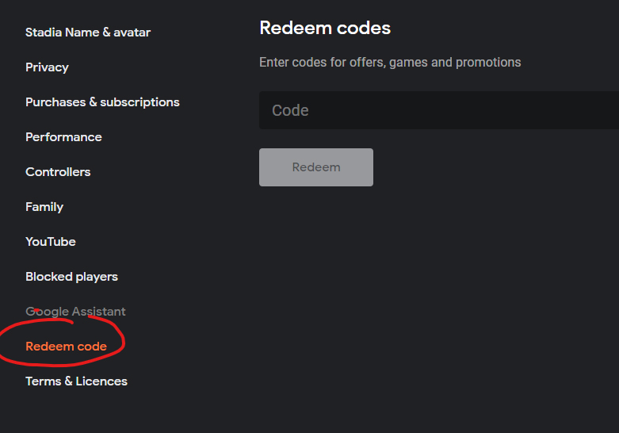Navigate to Controllers settings
This screenshot has height=433, width=619.
point(58,172)
